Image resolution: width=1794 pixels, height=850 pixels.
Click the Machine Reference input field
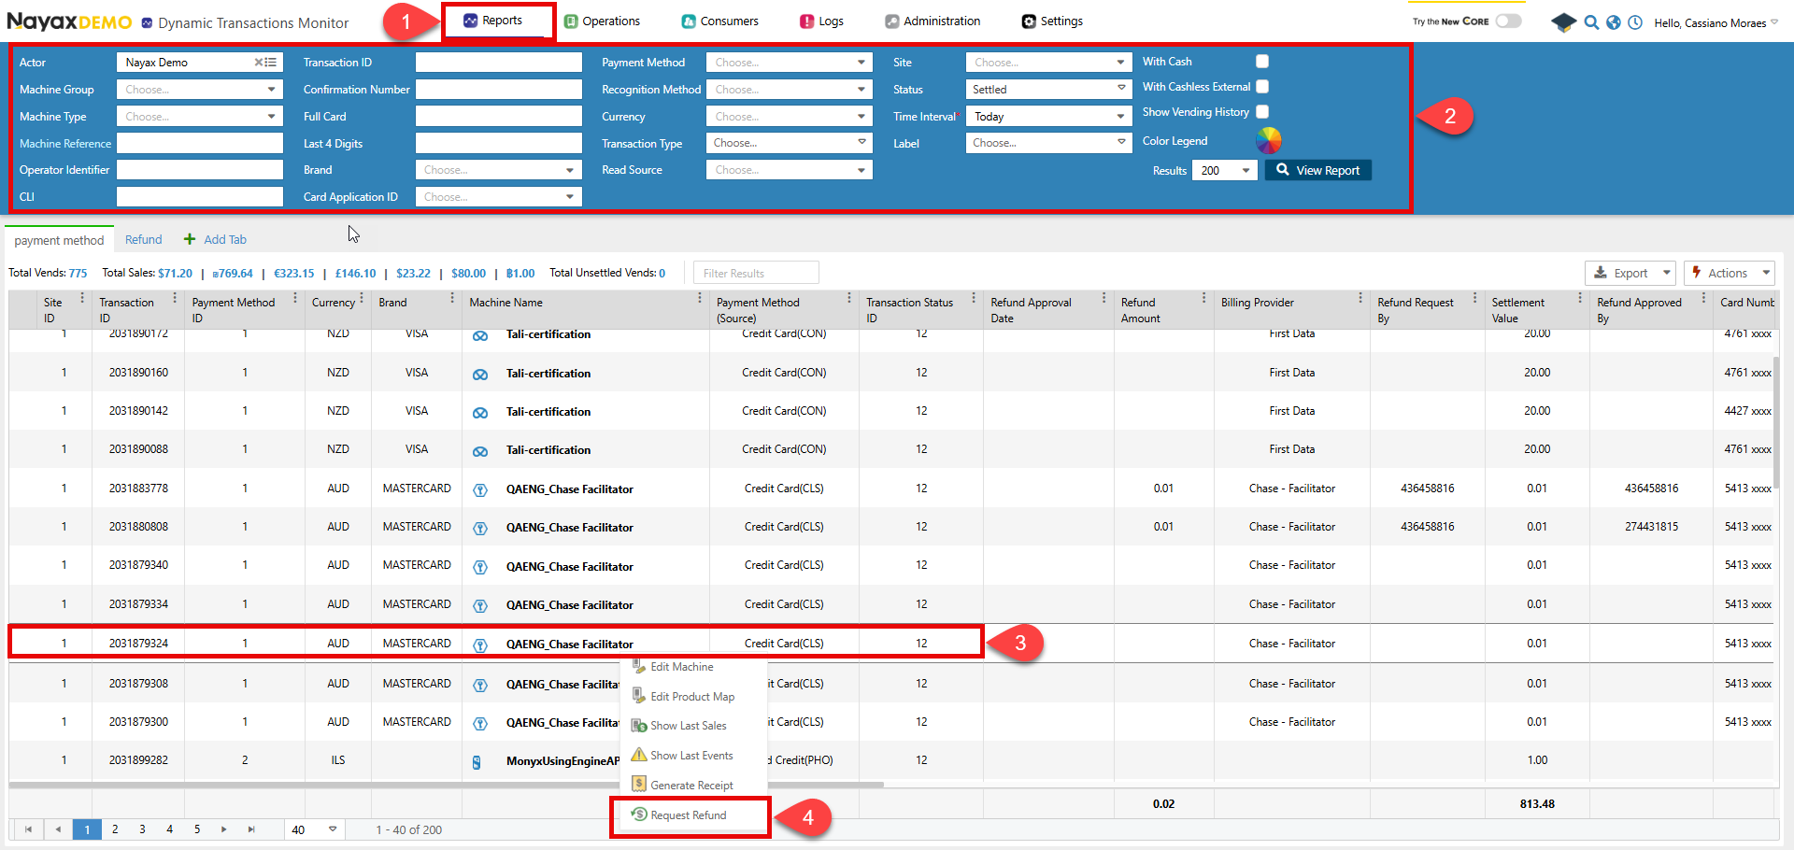tap(200, 143)
